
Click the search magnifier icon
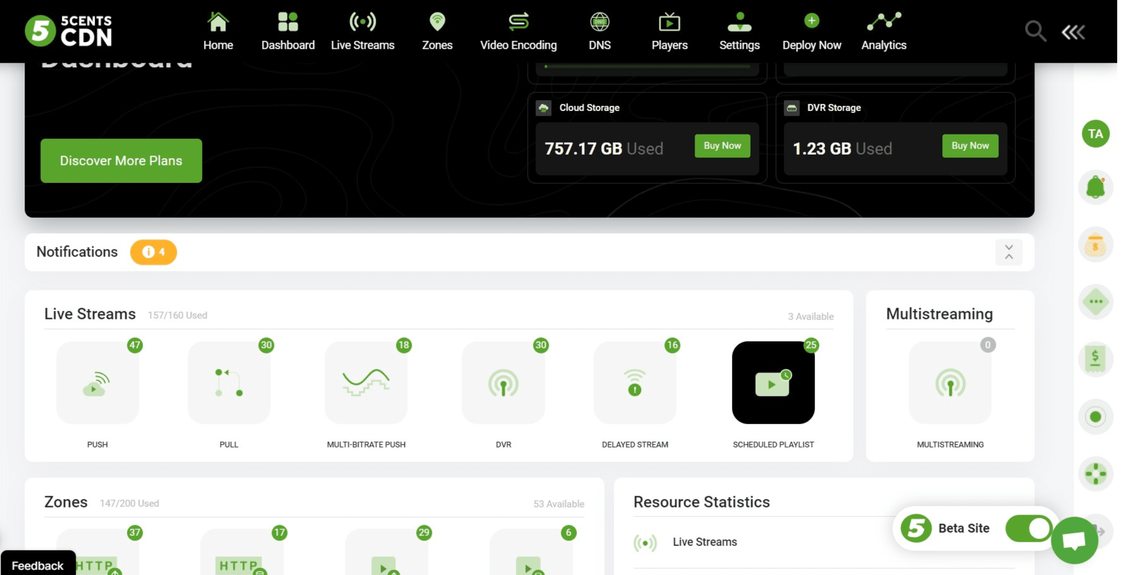[x=1035, y=31]
